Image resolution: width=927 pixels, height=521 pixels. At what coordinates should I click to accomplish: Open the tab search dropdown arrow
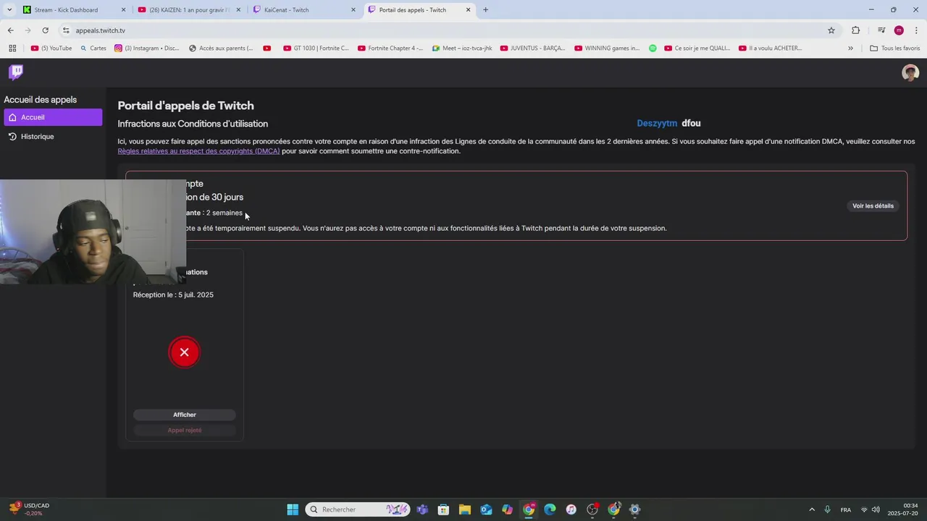9,10
